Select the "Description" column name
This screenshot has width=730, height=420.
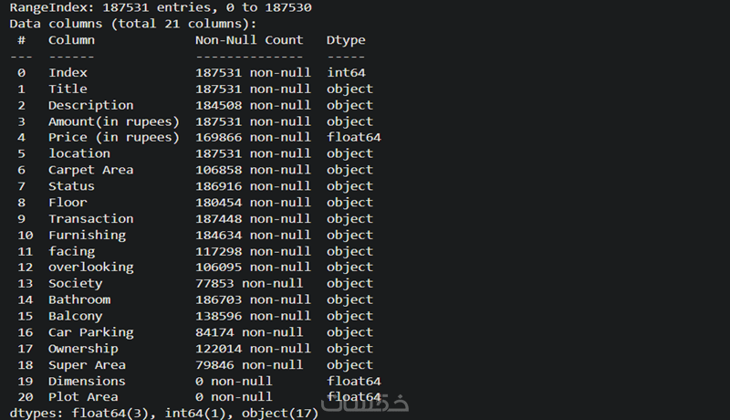(x=90, y=105)
